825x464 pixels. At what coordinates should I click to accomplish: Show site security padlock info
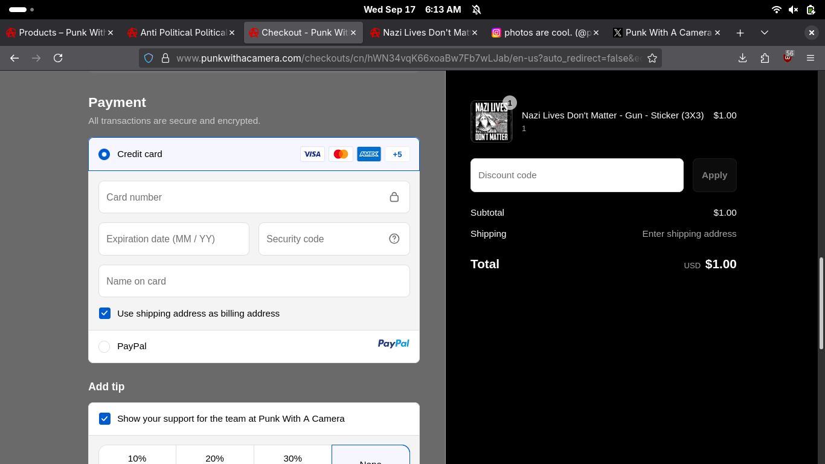[x=165, y=58]
